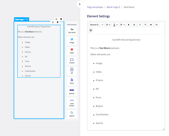The height and width of the screenshot is (136, 169).
Task: Click the 'Card Button' bullet in editor
Action: (102, 114)
